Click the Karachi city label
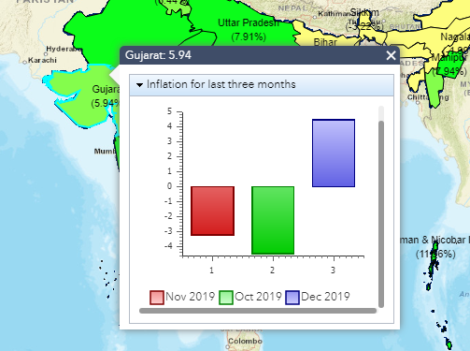 tap(42, 60)
